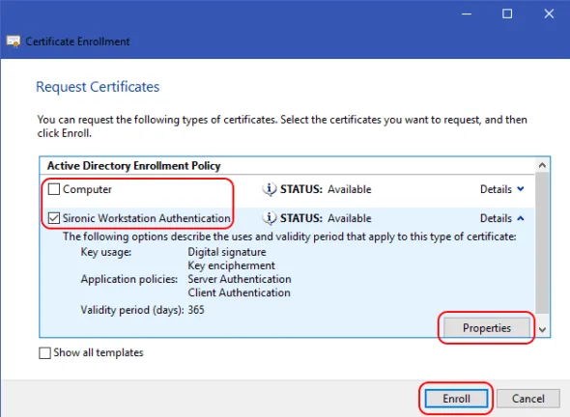The image size is (570, 417).
Task: Click the validity period value 365
Action: [196, 310]
